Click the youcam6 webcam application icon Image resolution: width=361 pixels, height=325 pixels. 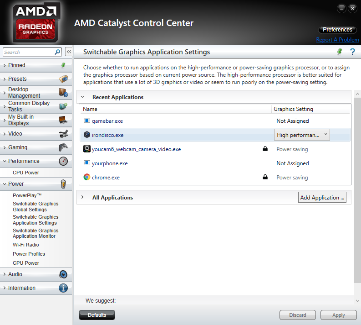87,149
